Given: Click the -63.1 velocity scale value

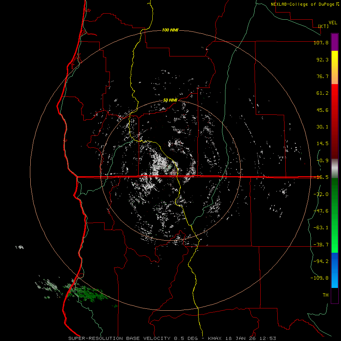Looking at the screenshot, I should [321, 228].
